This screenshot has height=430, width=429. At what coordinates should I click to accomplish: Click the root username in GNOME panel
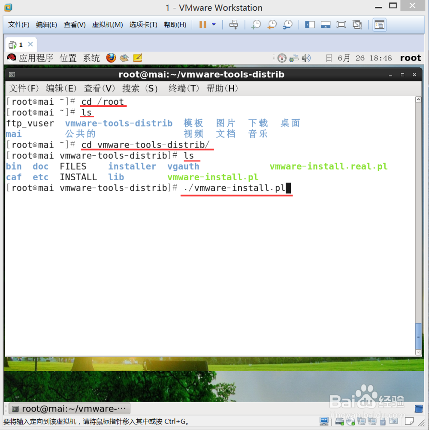pos(410,58)
